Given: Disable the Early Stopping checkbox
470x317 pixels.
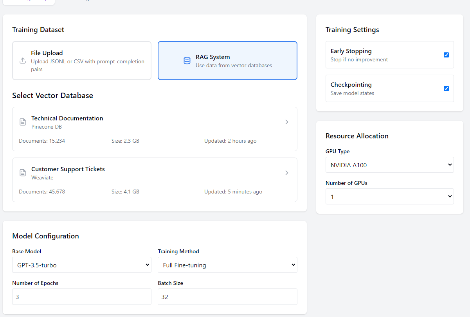Looking at the screenshot, I should click(x=446, y=55).
